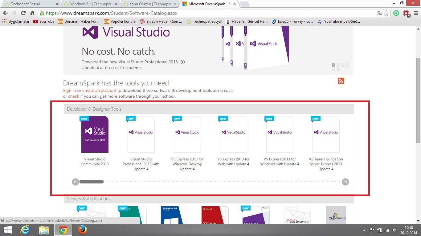Screen dimensions: 421x236
Task: Open VS Express 2013 for Web
Action: 234,141
